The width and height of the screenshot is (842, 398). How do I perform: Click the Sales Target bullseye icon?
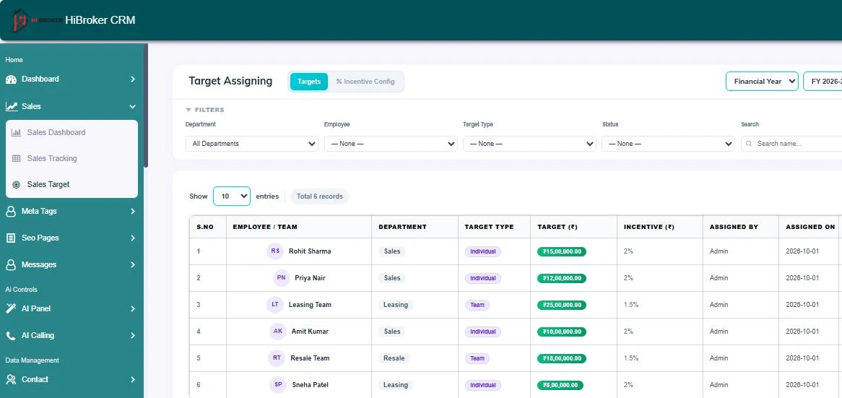pos(16,184)
